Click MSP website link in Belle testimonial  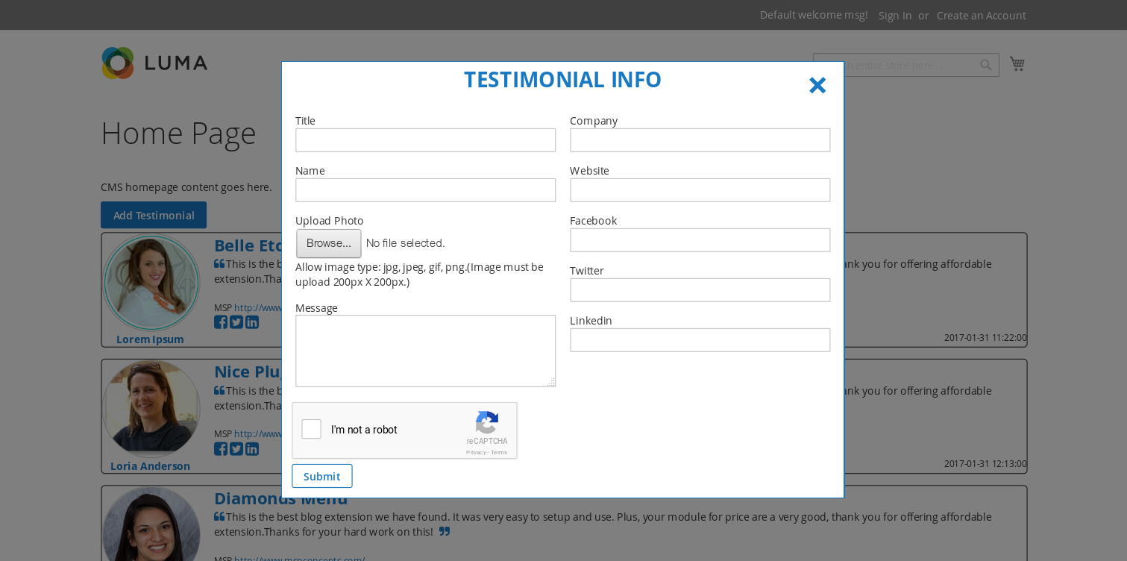click(257, 307)
